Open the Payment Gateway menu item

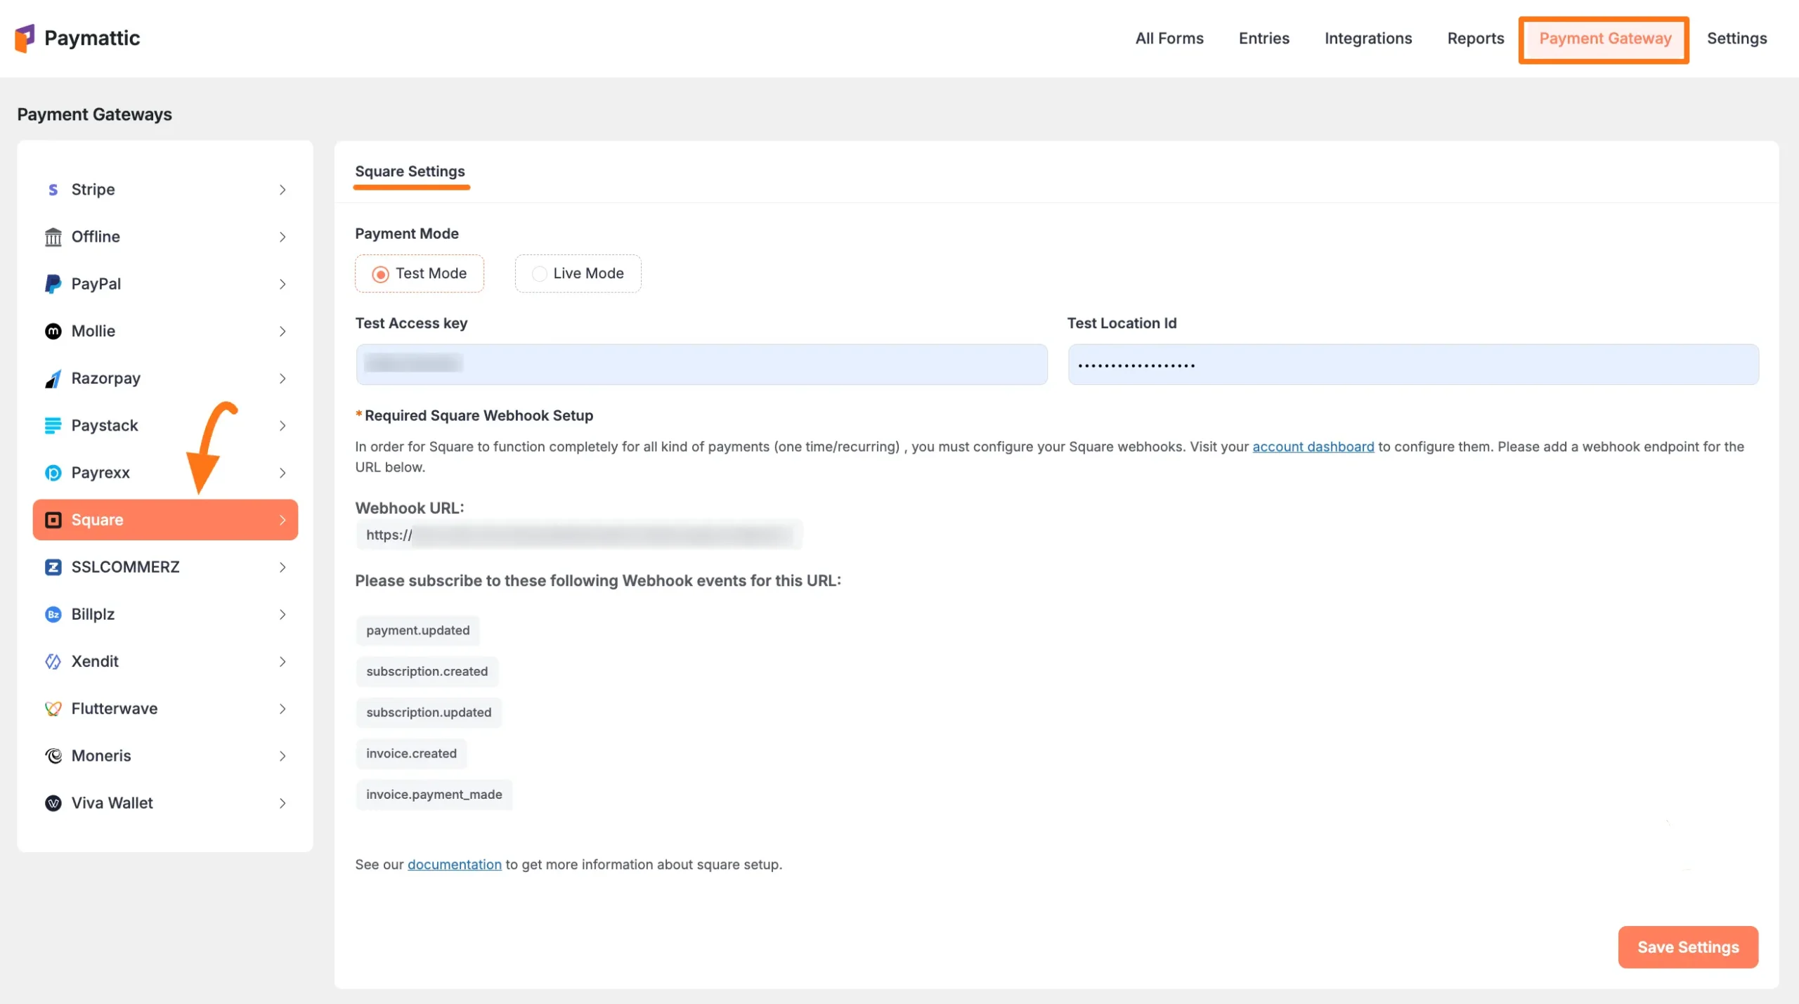pyautogui.click(x=1604, y=39)
